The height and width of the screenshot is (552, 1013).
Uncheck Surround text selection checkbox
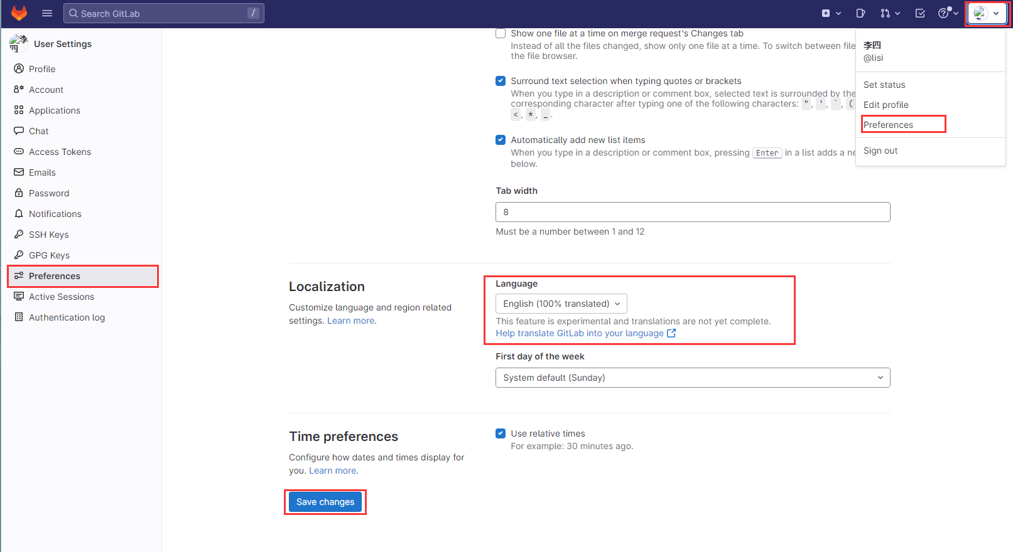pos(501,81)
